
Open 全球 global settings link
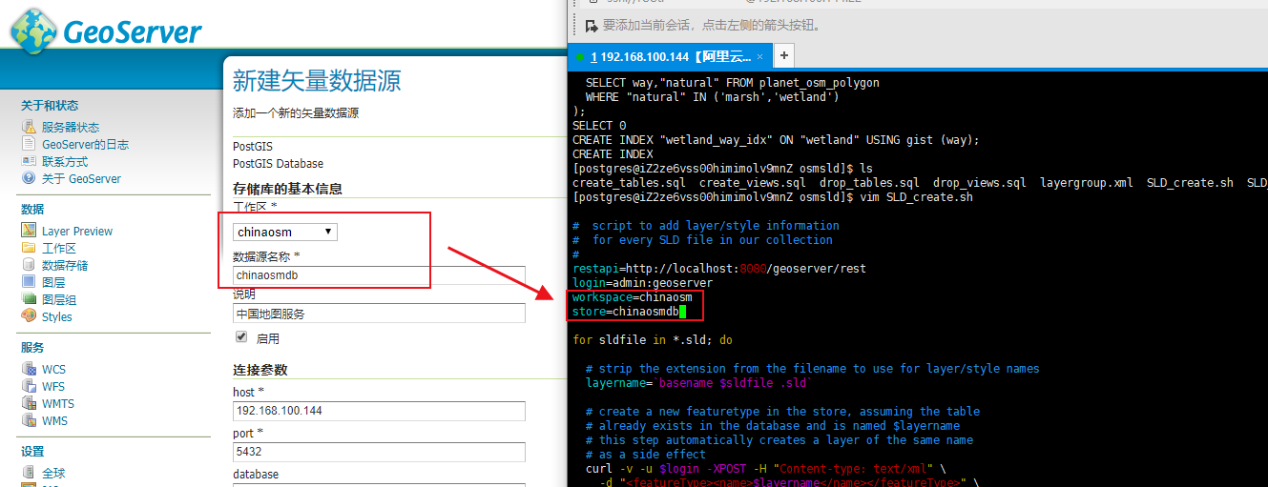[x=53, y=473]
